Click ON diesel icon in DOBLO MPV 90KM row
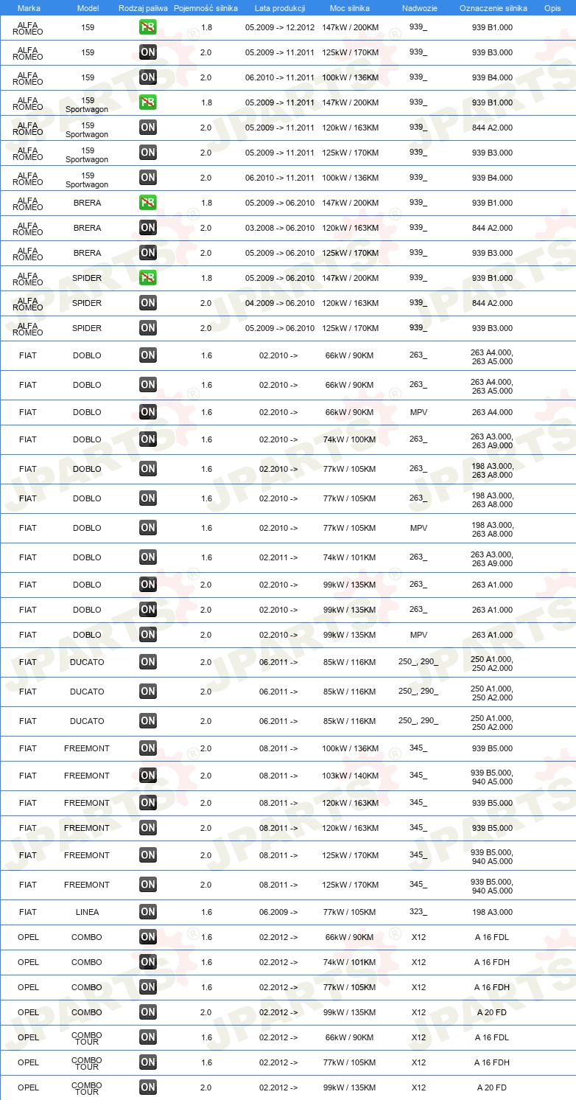 point(148,412)
